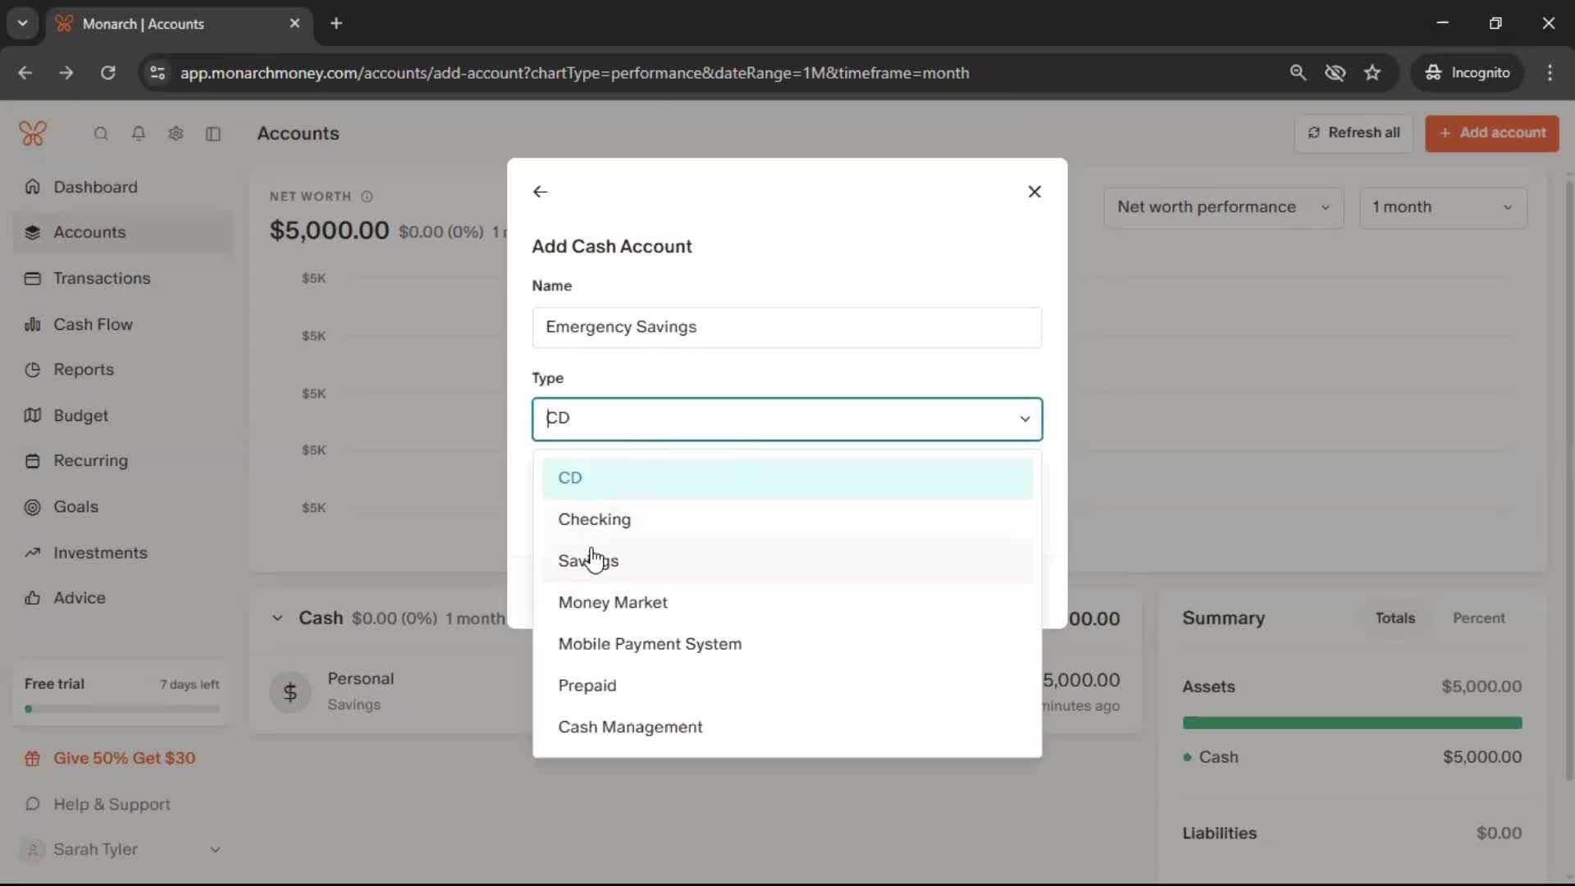This screenshot has width=1575, height=886.
Task: Select Savings from the type list
Action: [x=587, y=561]
